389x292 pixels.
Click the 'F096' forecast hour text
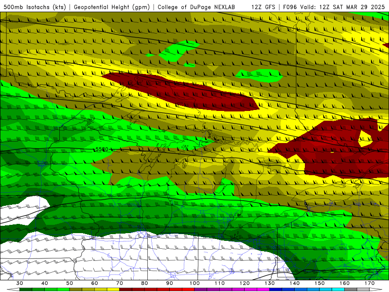click(290, 7)
